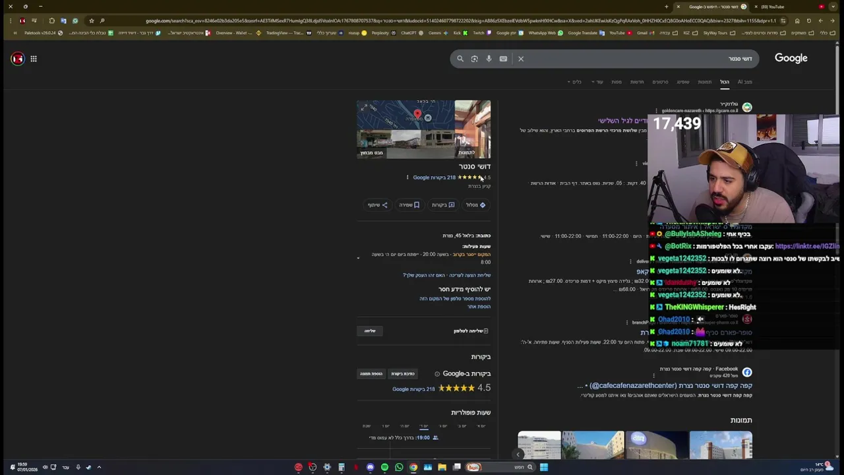The image size is (844, 475).
Task: Click the הוספת אתר link
Action: point(479,307)
